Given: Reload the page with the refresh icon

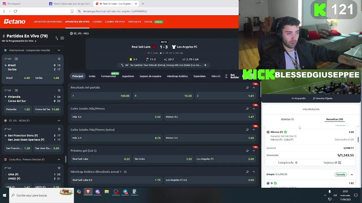Looking at the screenshot, I should tap(15, 11).
